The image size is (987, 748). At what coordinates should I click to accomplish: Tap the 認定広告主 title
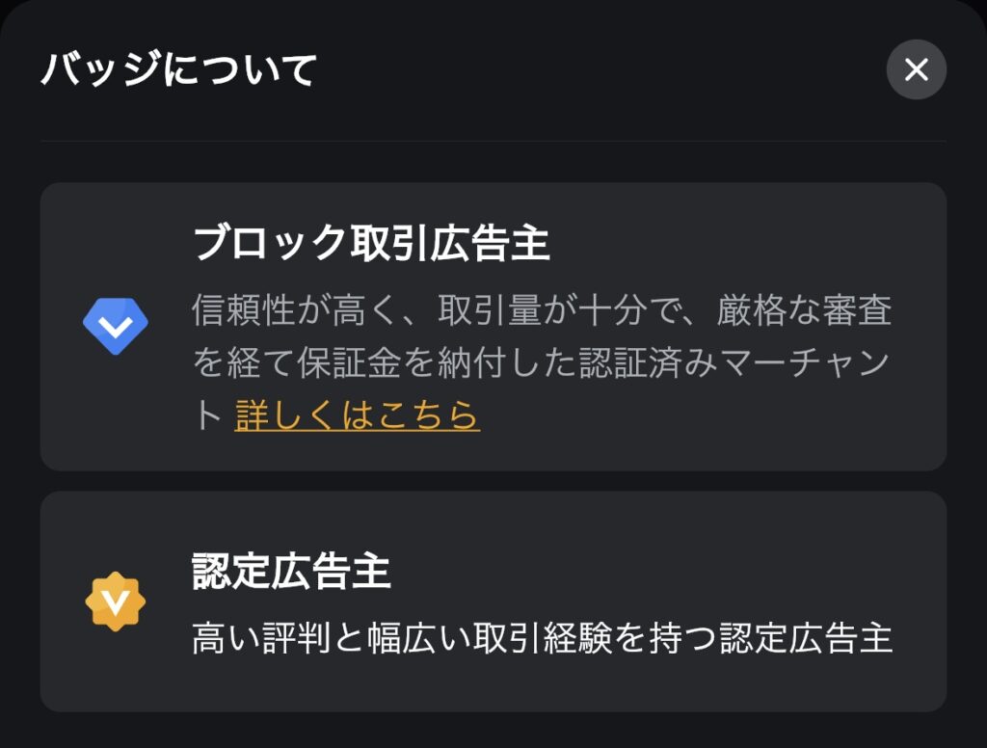point(291,571)
